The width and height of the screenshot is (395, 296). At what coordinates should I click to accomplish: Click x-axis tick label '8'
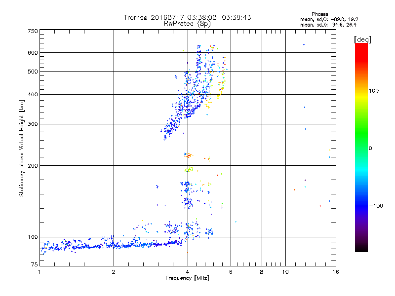click(x=262, y=272)
